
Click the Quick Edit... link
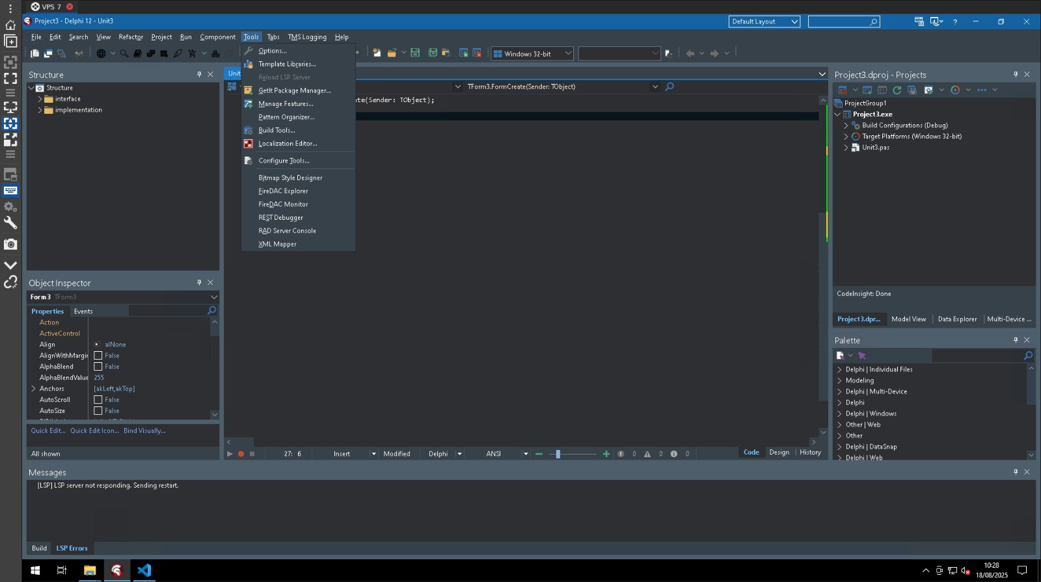click(x=48, y=430)
